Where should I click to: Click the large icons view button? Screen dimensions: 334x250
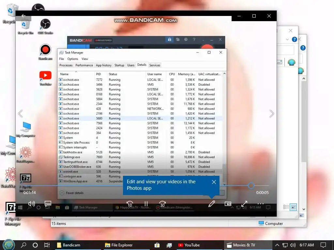click(293, 207)
